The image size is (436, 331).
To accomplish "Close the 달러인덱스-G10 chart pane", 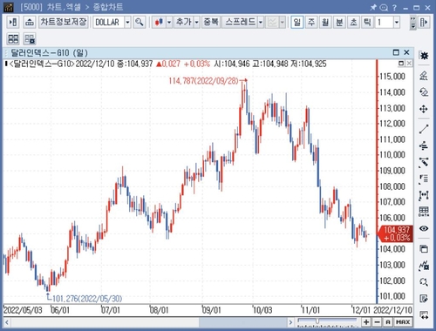I will point(406,52).
